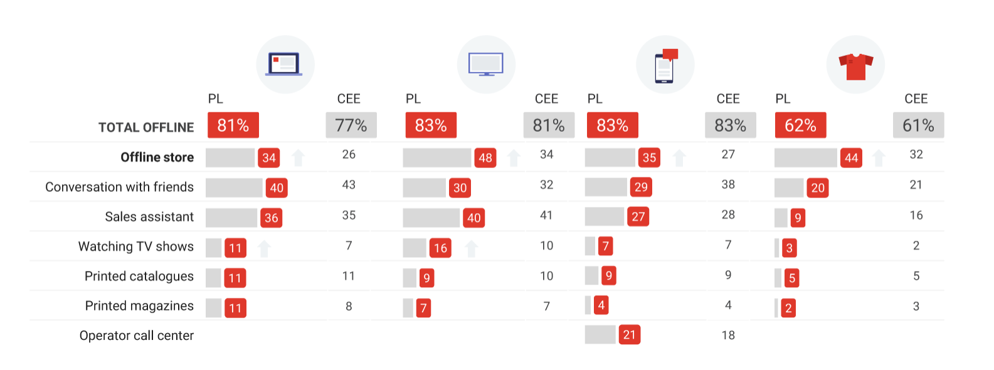Click up arrow beside laptop Offline store 34

(299, 158)
